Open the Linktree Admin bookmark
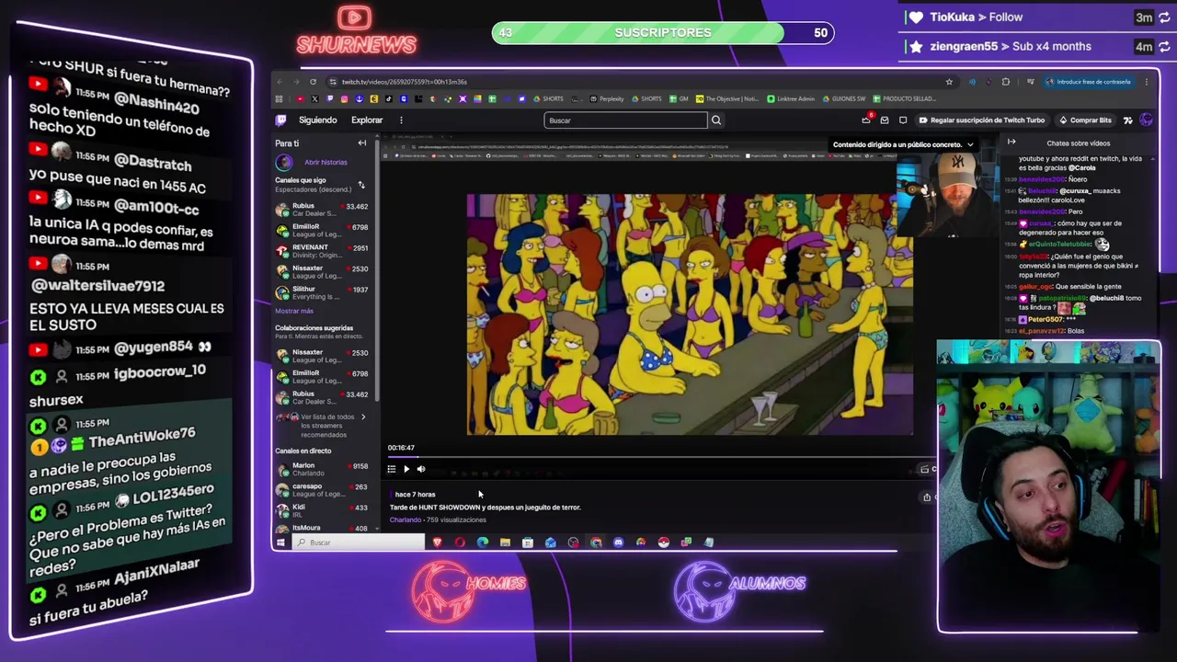This screenshot has width=1177, height=662. point(791,98)
